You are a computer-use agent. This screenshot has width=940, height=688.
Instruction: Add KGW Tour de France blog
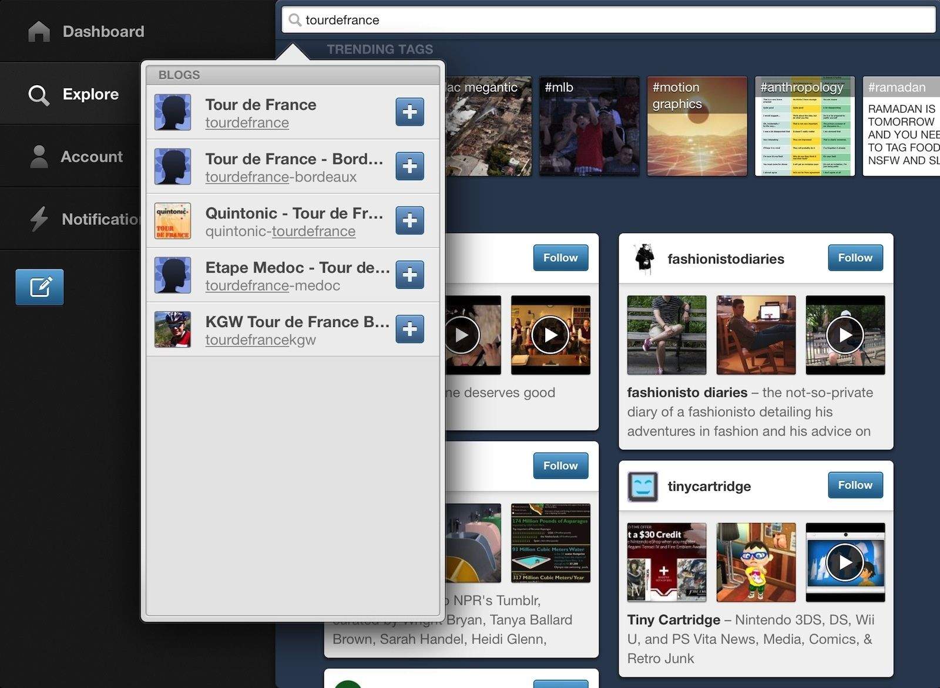409,329
